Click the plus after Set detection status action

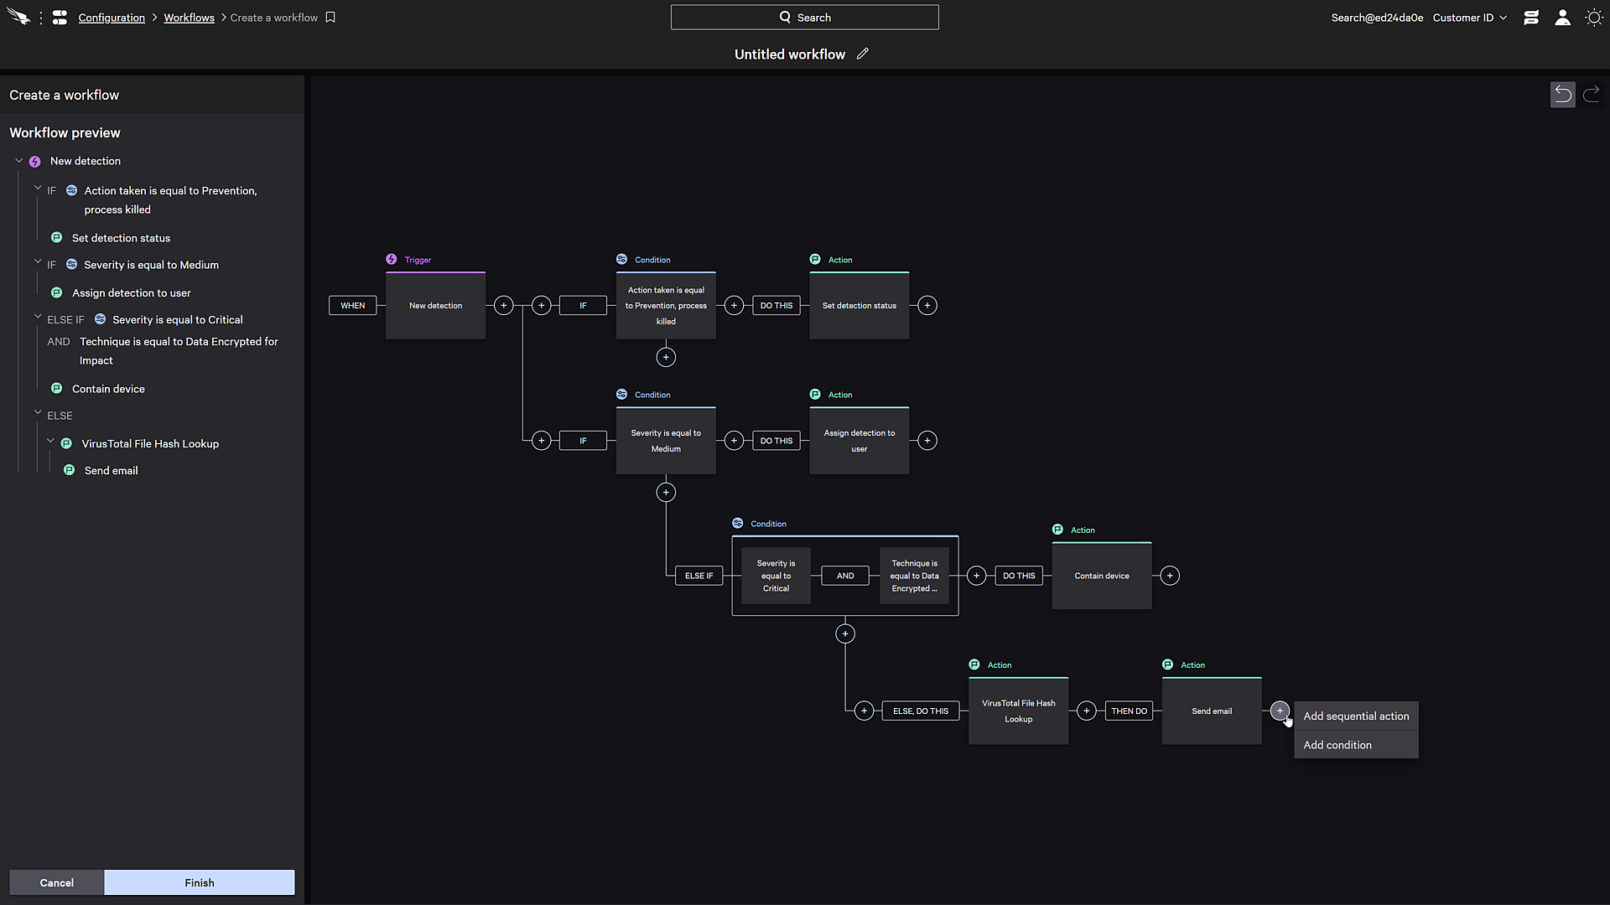coord(927,306)
